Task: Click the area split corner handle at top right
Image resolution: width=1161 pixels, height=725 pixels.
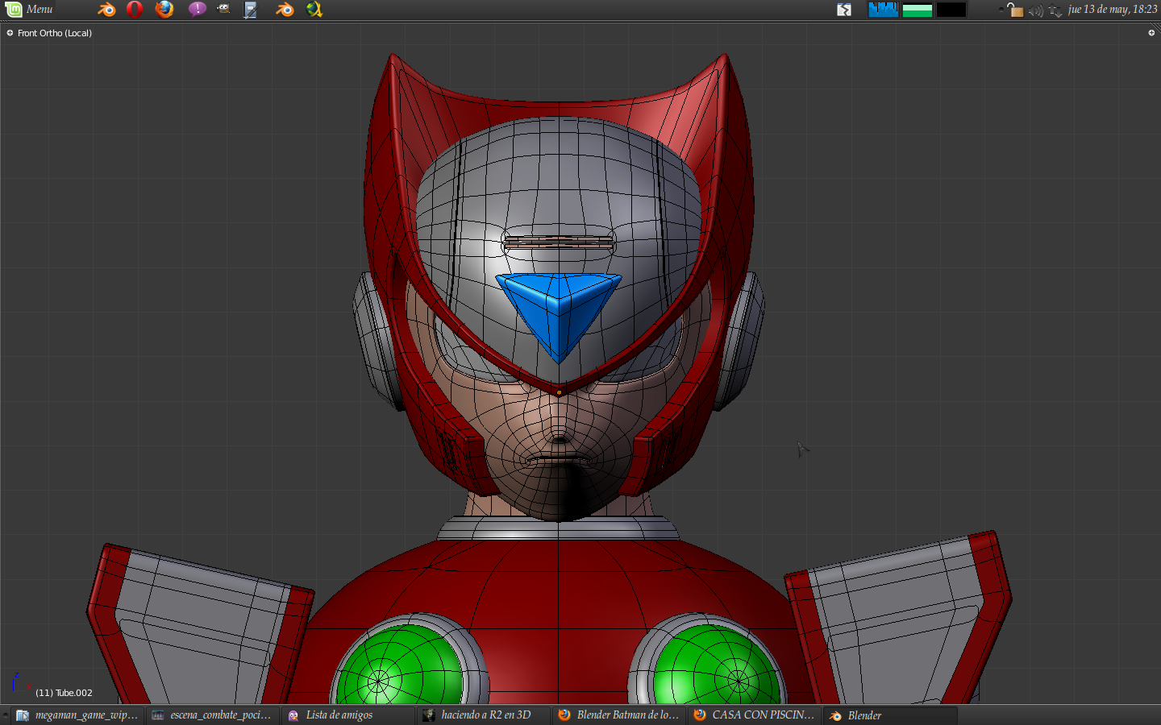Action: (1156, 27)
